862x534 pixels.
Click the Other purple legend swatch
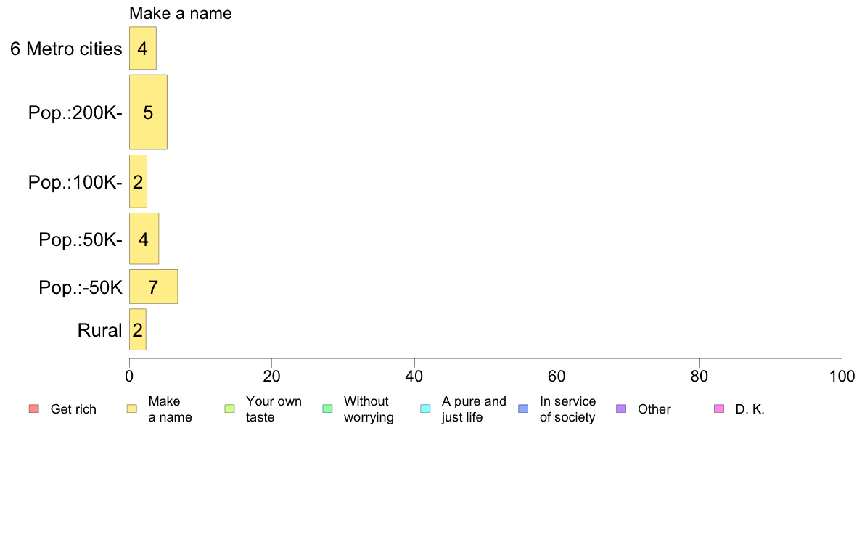[x=621, y=408]
